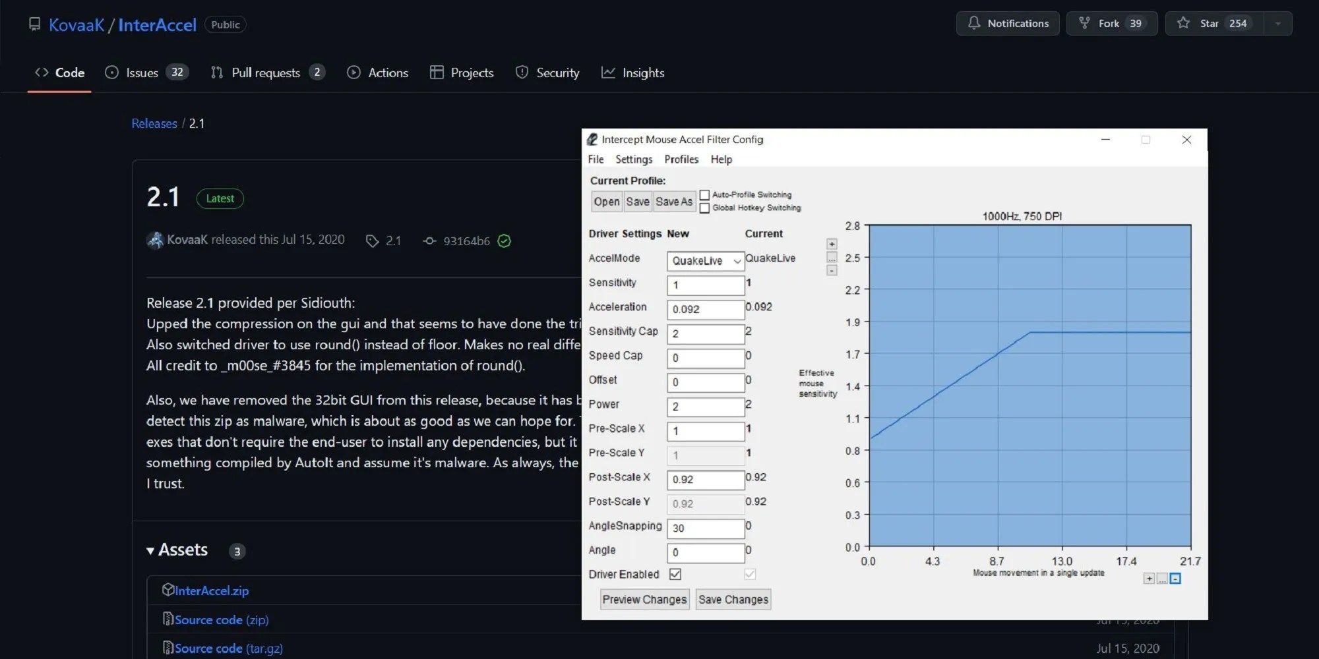1319x659 pixels.
Task: Click the Fork icon in the GitHub header
Action: (x=1084, y=23)
